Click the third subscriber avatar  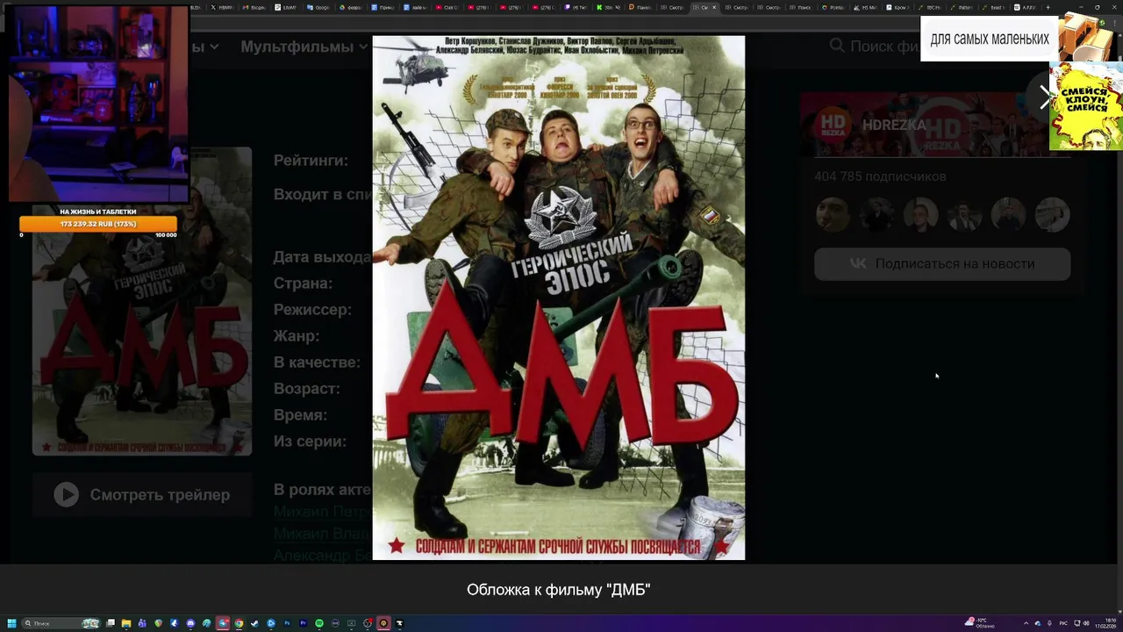920,214
